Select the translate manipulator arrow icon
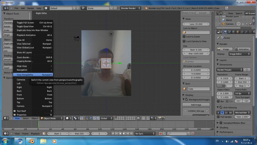Viewport: 257px width, 145px height. [x=90, y=118]
